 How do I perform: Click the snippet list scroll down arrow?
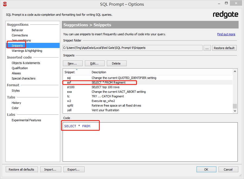point(235,111)
